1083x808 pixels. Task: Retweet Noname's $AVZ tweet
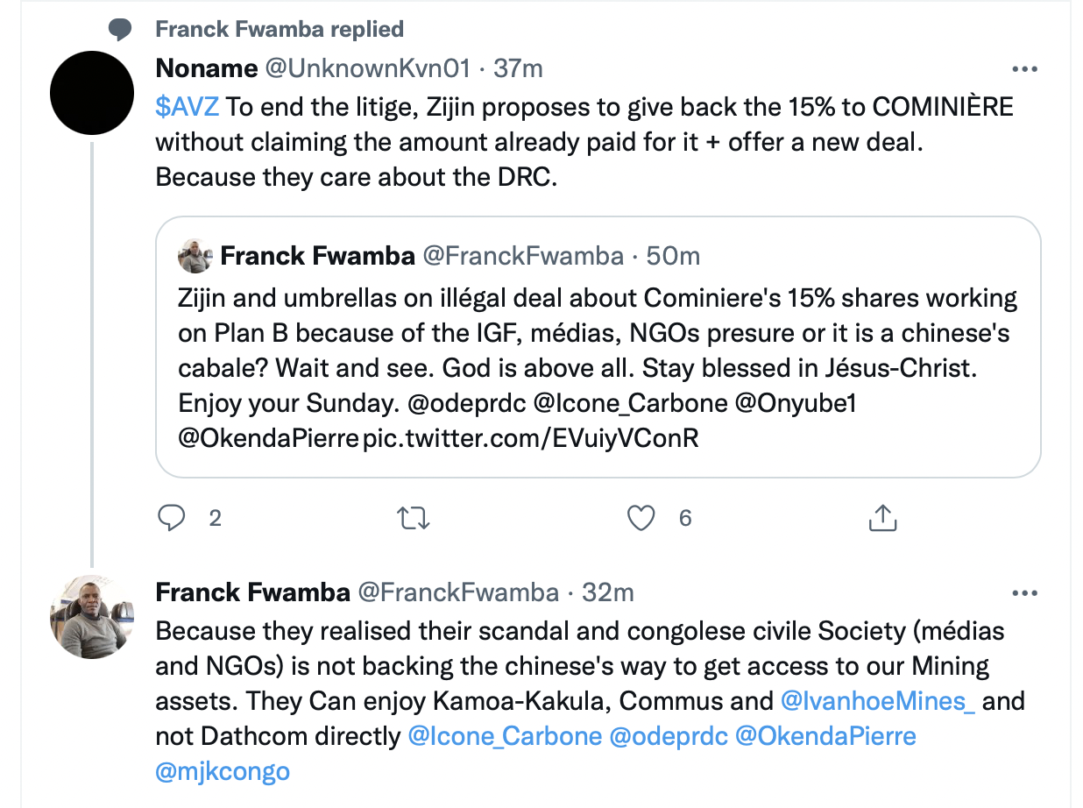(414, 518)
